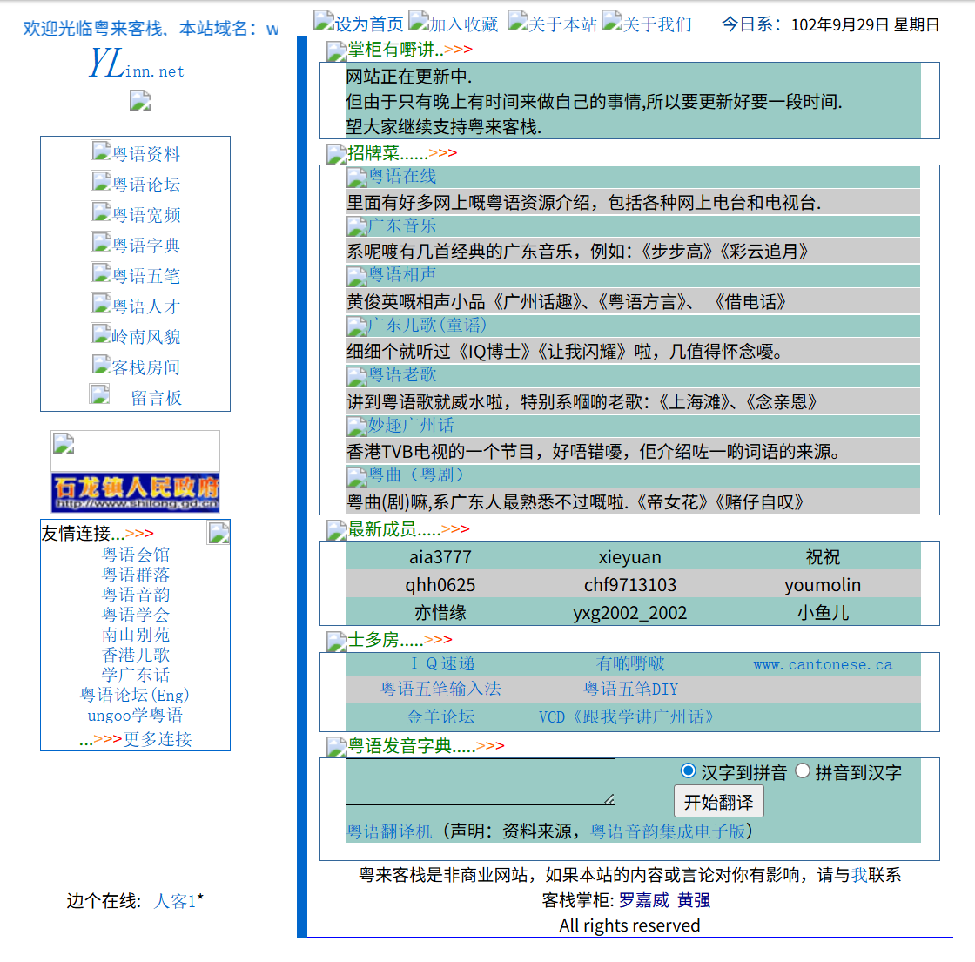Click the broken logo image under YLinn.net
Screen dimensions: 975x962
140,100
